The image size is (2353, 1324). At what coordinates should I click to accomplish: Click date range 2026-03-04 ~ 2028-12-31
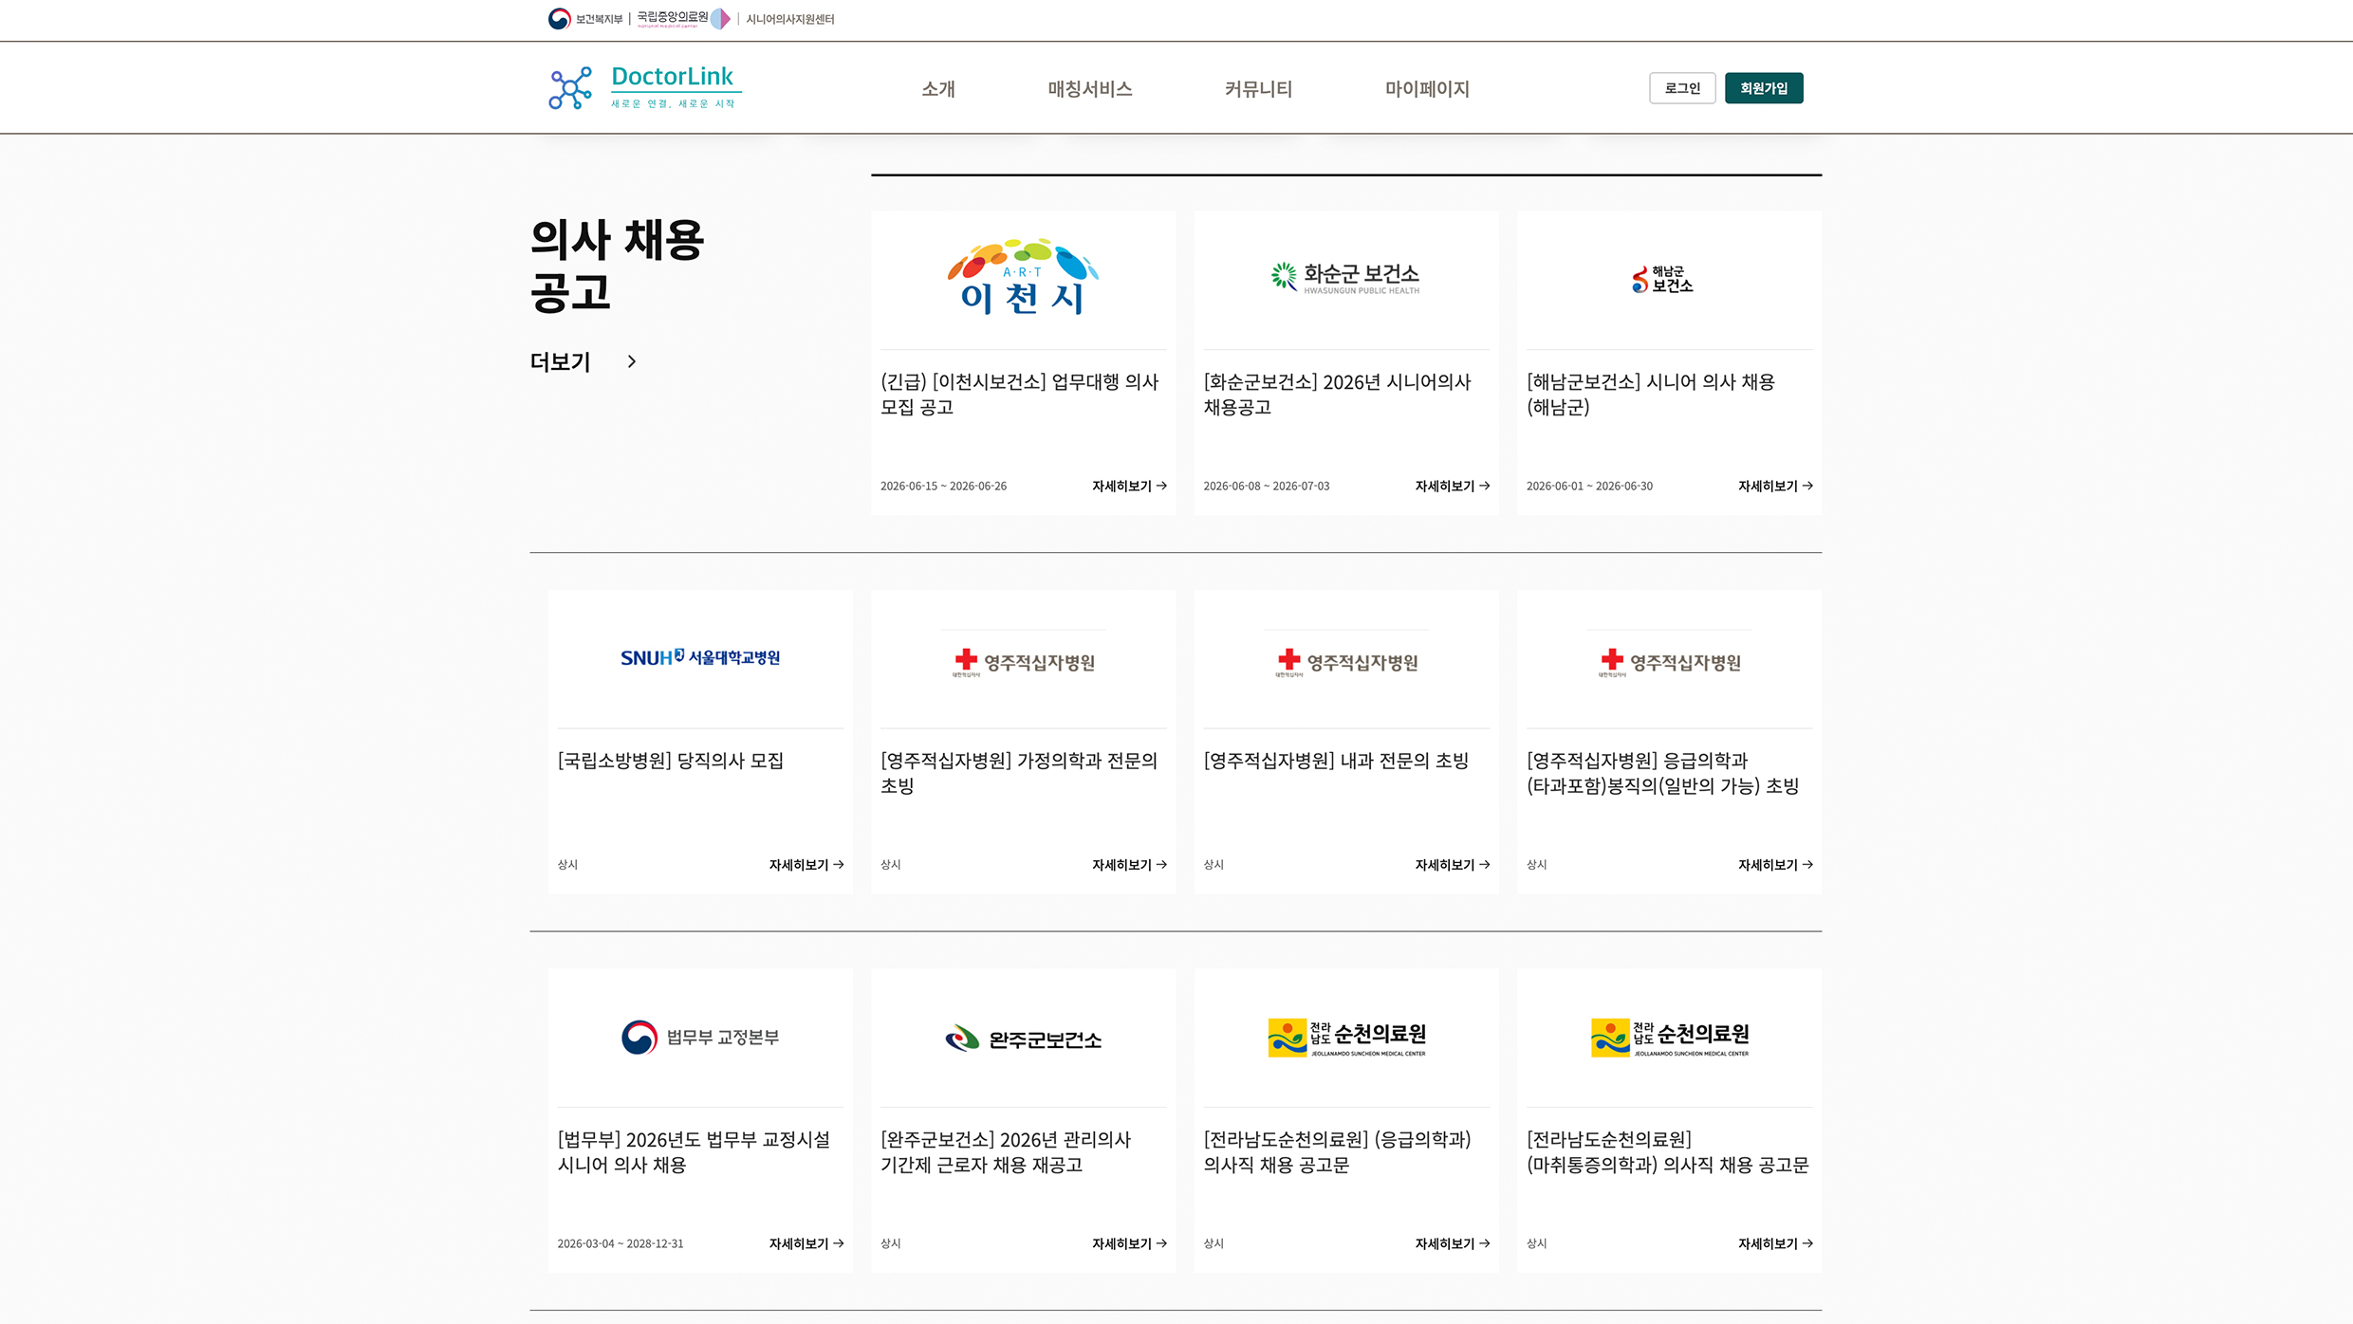click(x=620, y=1243)
